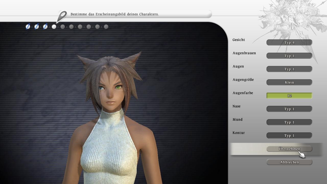
Task: Confirm the appearance with Übernehmen
Action: (289, 149)
